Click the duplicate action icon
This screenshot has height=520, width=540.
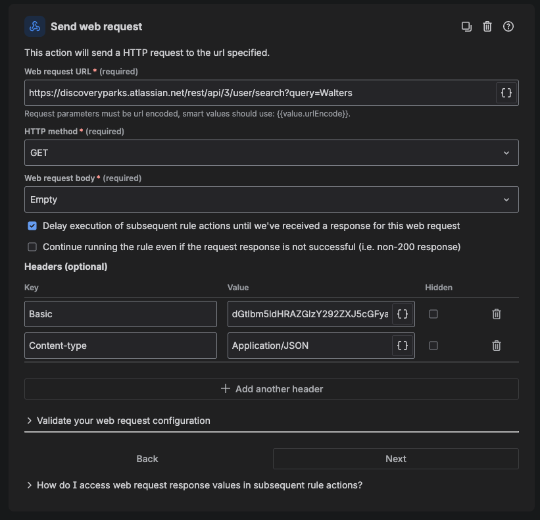[466, 26]
